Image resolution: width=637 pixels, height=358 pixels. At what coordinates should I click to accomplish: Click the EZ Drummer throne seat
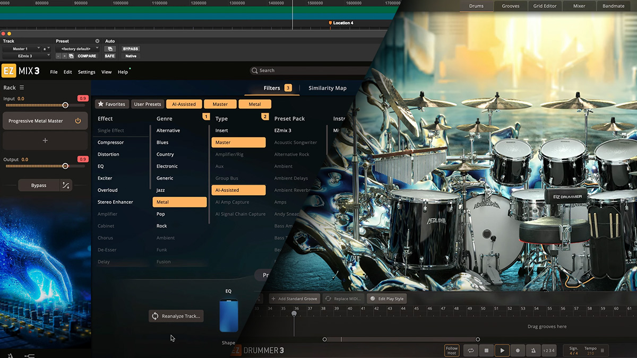click(x=554, y=230)
